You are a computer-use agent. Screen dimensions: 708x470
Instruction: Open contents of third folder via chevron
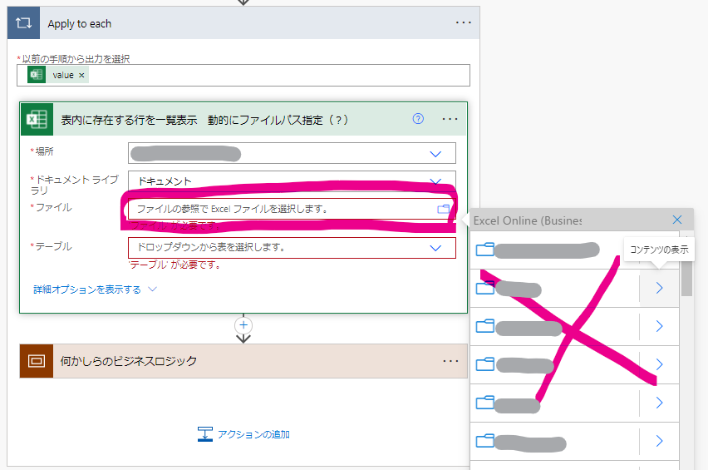tap(659, 326)
